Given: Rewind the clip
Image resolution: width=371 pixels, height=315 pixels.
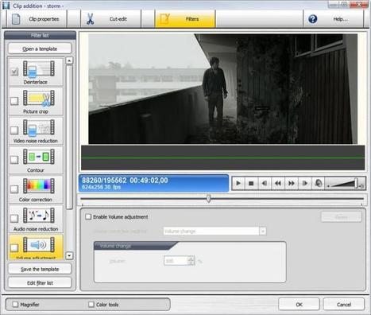Looking at the screenshot, I should coord(278,183).
